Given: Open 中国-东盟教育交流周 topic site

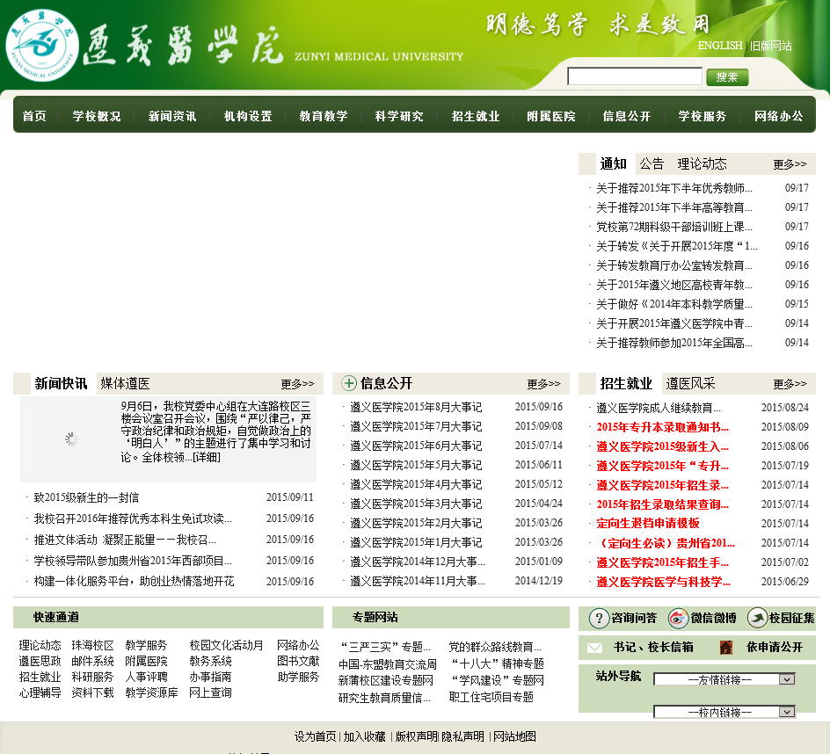Looking at the screenshot, I should point(388,664).
